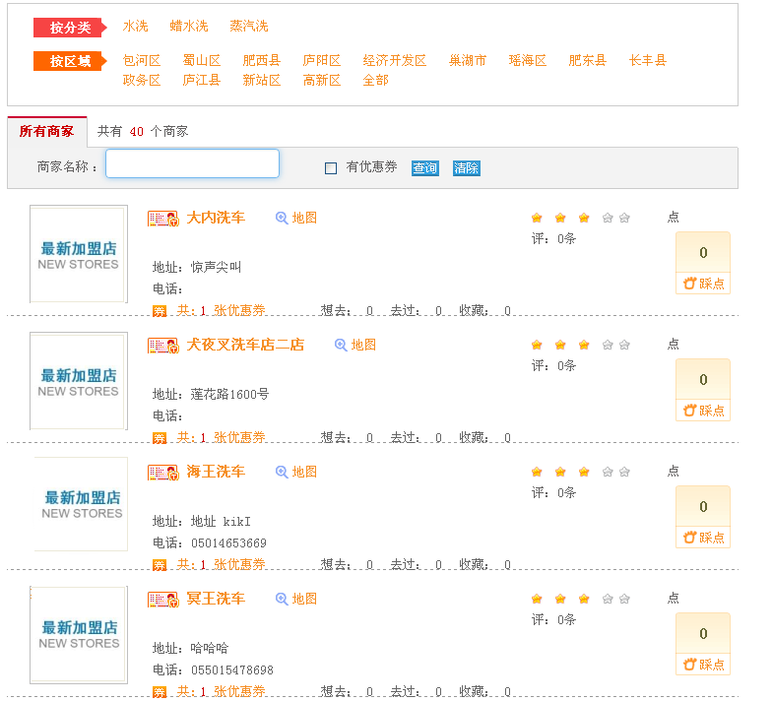Filter by 蒸汽洗 category
Screen dimensions: 772x701
tap(248, 26)
